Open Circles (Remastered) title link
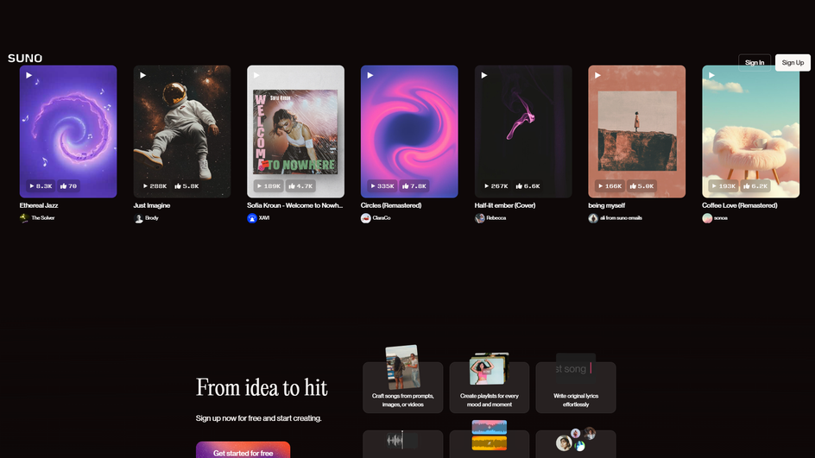The image size is (815, 458). pos(391,205)
